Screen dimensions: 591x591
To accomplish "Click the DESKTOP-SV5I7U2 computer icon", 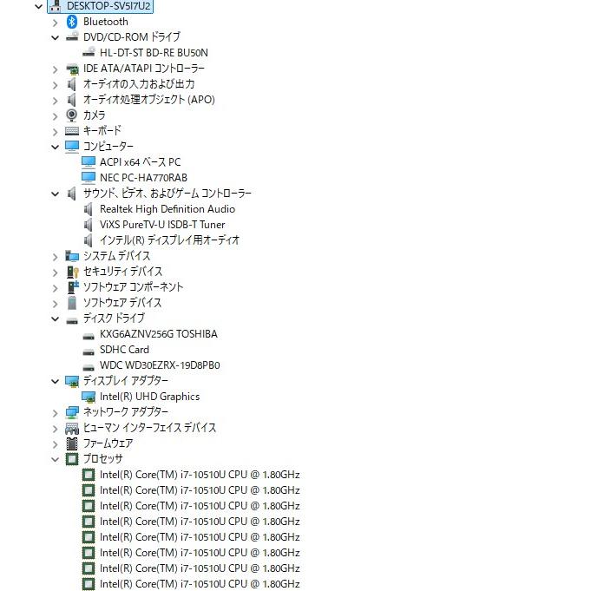I will [x=56, y=6].
